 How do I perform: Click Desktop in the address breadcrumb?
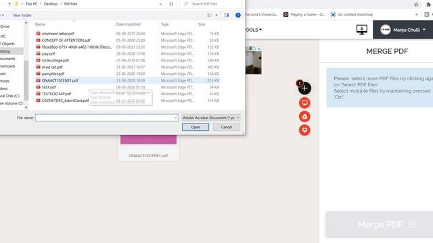[51, 4]
